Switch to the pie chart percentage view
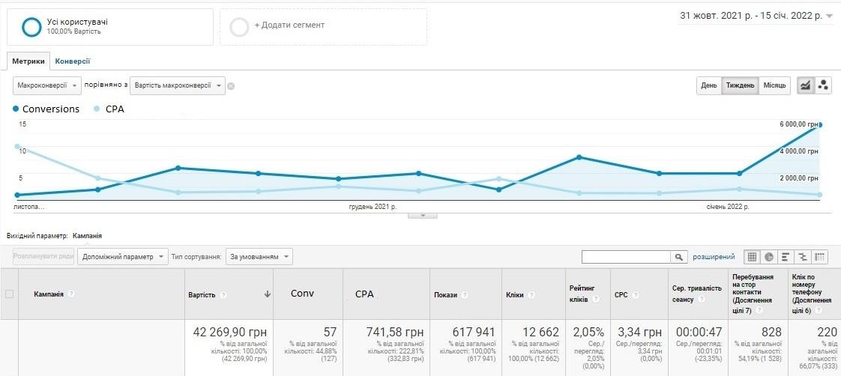The height and width of the screenshot is (376, 841). click(x=768, y=257)
